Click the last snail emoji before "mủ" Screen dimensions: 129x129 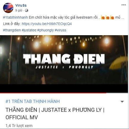click(x=112, y=18)
